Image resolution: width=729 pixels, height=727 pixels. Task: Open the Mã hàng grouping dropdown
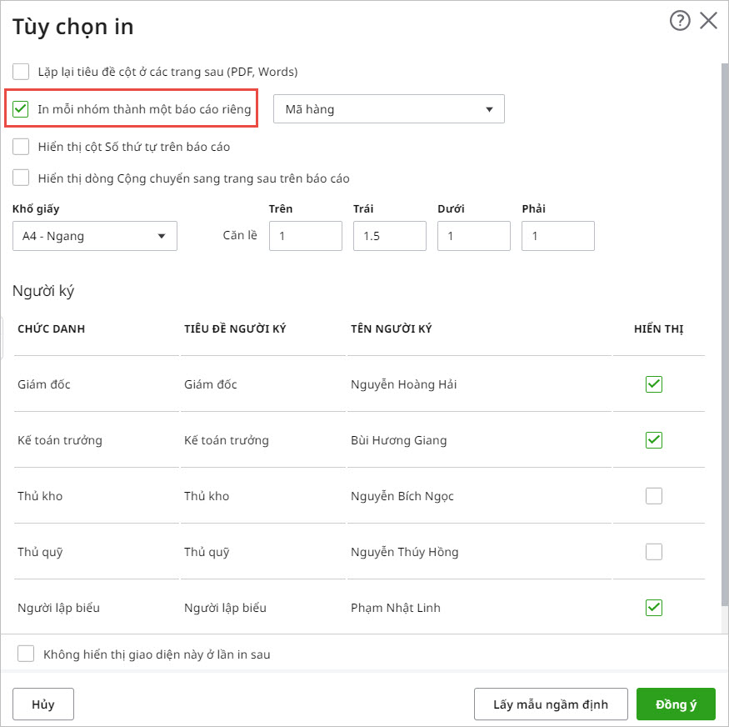(x=388, y=109)
